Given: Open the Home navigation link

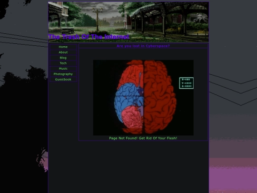Looking at the screenshot, I should [63, 47].
